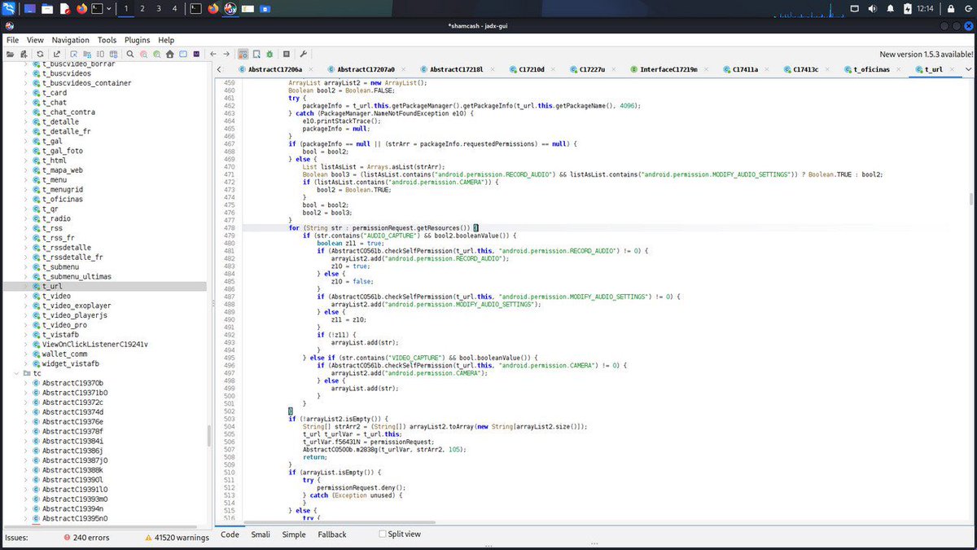
Task: Click the jadx-gui taskbar icon
Action: click(230, 9)
